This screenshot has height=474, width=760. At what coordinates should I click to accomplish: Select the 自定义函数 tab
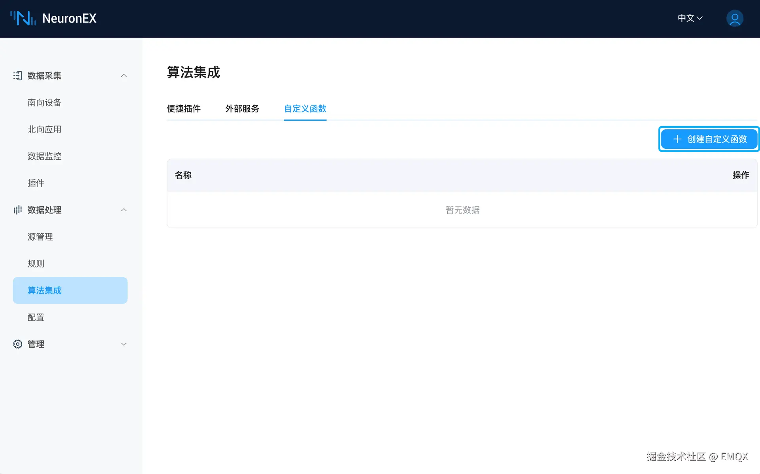pyautogui.click(x=305, y=108)
